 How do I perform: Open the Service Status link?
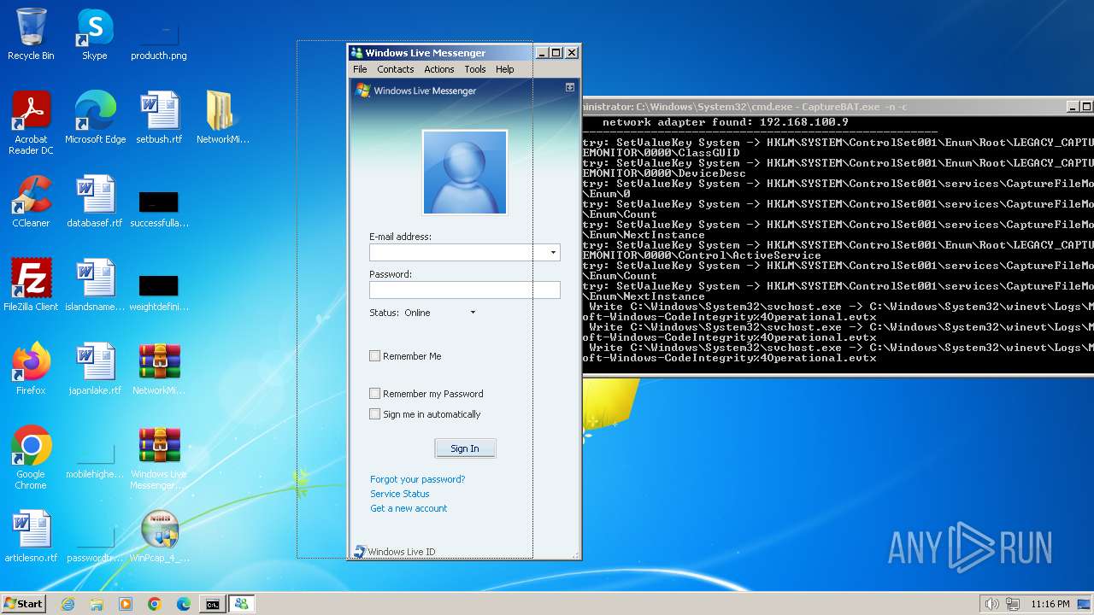click(x=400, y=494)
